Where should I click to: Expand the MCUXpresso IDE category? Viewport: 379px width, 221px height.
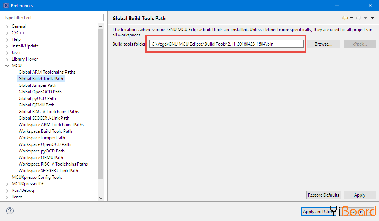pyautogui.click(x=7, y=184)
